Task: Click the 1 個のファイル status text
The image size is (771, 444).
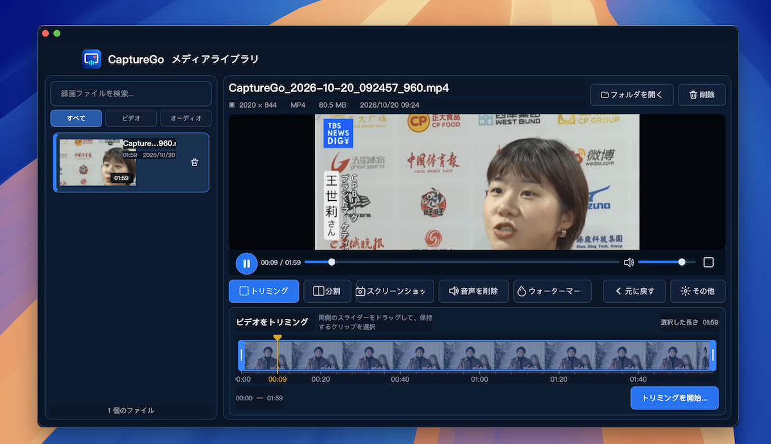Action: click(131, 410)
